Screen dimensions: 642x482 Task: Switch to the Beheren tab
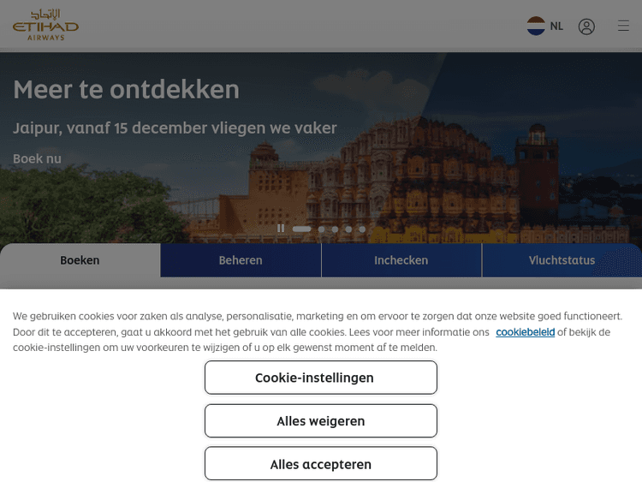click(241, 260)
